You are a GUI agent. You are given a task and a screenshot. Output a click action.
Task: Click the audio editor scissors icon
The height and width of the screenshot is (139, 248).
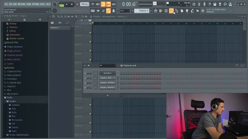(x=199, y=4)
